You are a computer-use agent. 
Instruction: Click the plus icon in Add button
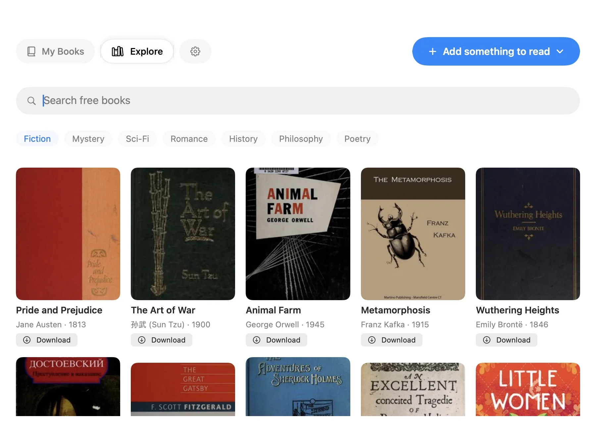click(x=432, y=51)
